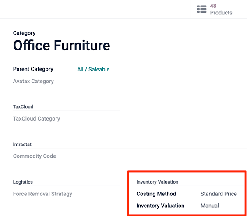Open the All / Saleable parent category link
247x220 pixels.
[93, 69]
